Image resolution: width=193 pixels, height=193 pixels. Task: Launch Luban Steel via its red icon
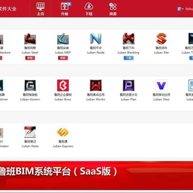[30, 39]
